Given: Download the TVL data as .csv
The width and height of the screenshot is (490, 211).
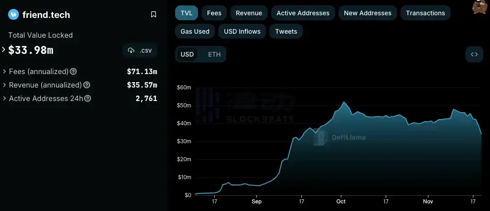Looking at the screenshot, I should coord(140,50).
